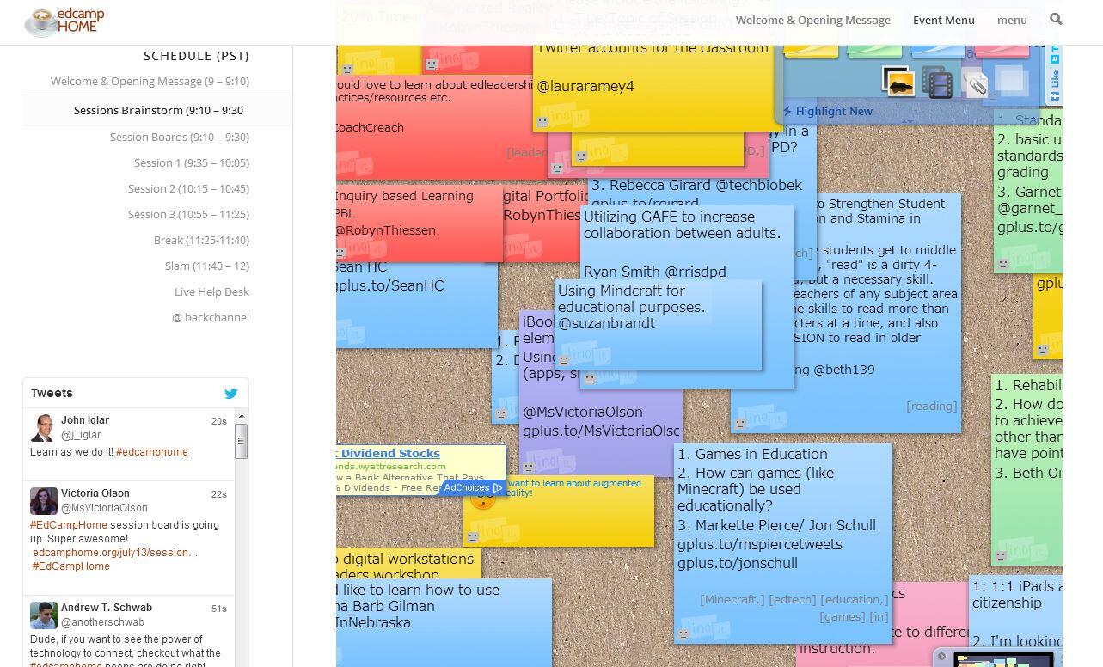Image resolution: width=1103 pixels, height=667 pixels.
Task: Open Slam (11:40 – 12) schedule entry
Action: pos(207,266)
